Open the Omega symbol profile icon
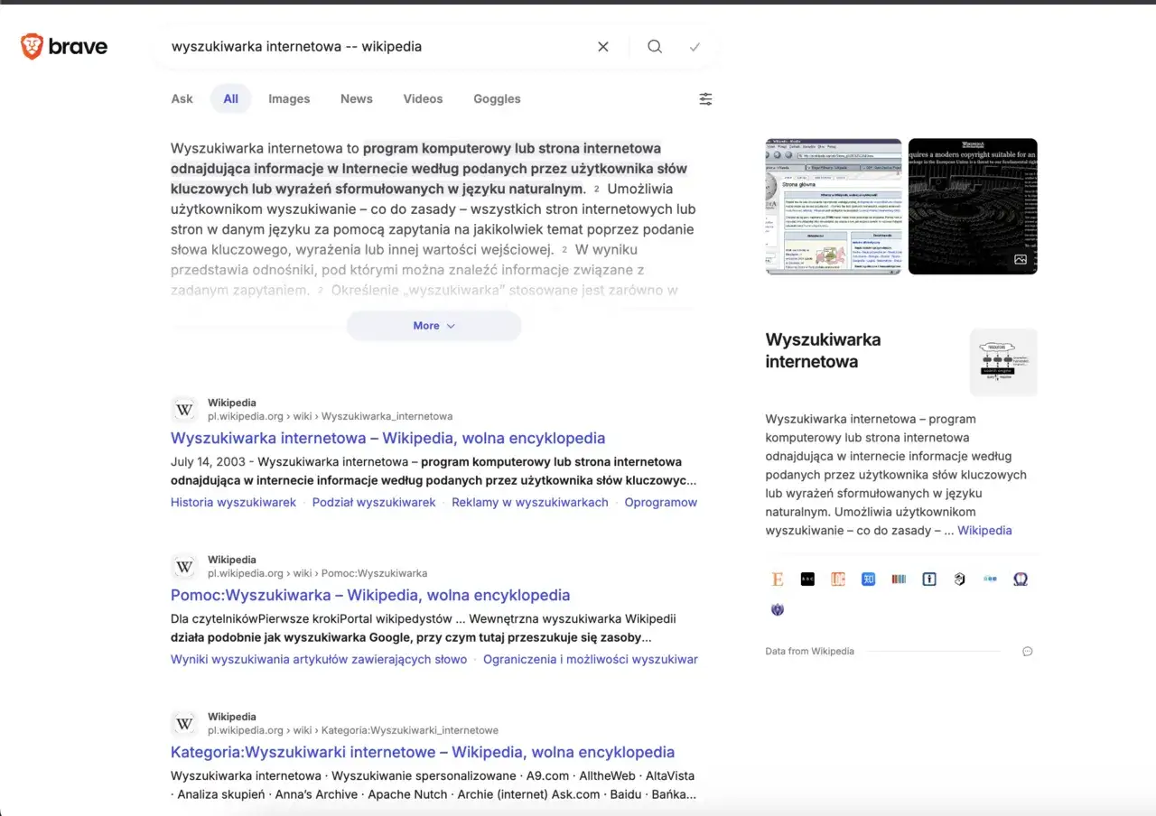Viewport: 1156px width, 816px height. click(x=1021, y=580)
